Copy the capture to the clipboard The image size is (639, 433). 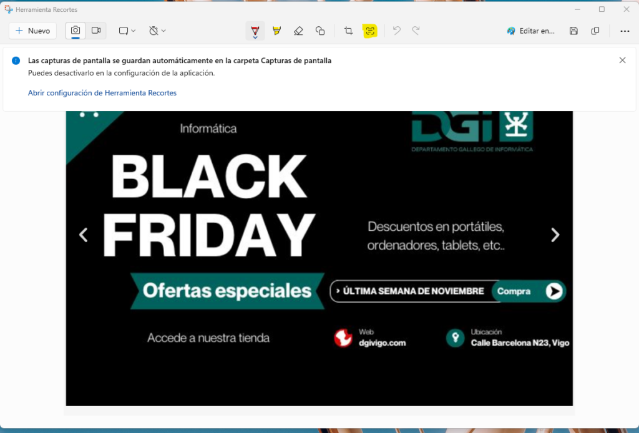(x=595, y=30)
